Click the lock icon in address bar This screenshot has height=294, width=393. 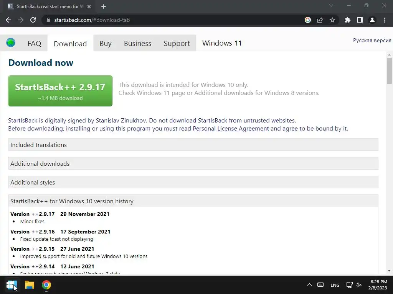[48, 20]
